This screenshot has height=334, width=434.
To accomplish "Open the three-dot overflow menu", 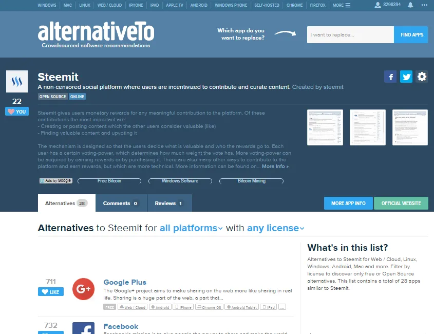I will [424, 5].
